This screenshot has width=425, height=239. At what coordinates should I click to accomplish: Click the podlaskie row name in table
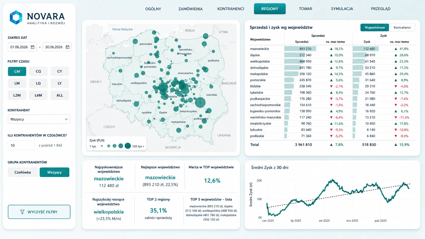coord(257,136)
